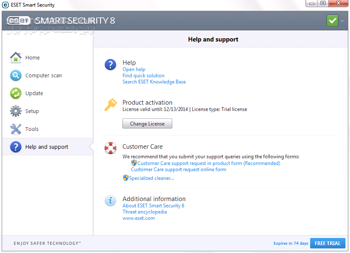Click the Setup gear icon
Screen dimensions: 350x253
(x=16, y=111)
